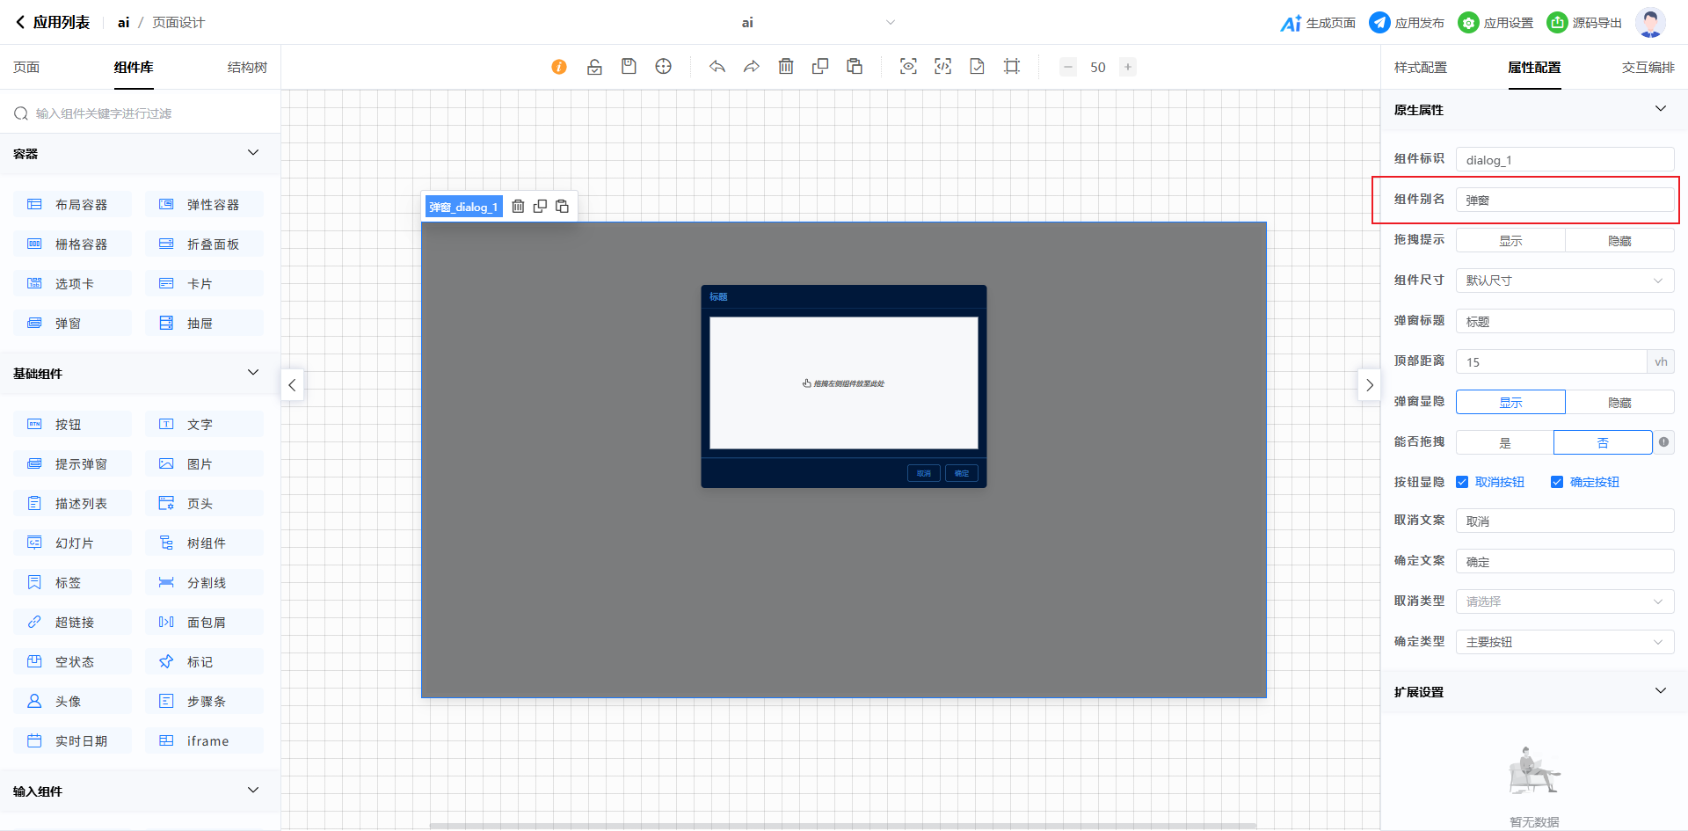Open the 确定类型 dropdown

pos(1564,642)
